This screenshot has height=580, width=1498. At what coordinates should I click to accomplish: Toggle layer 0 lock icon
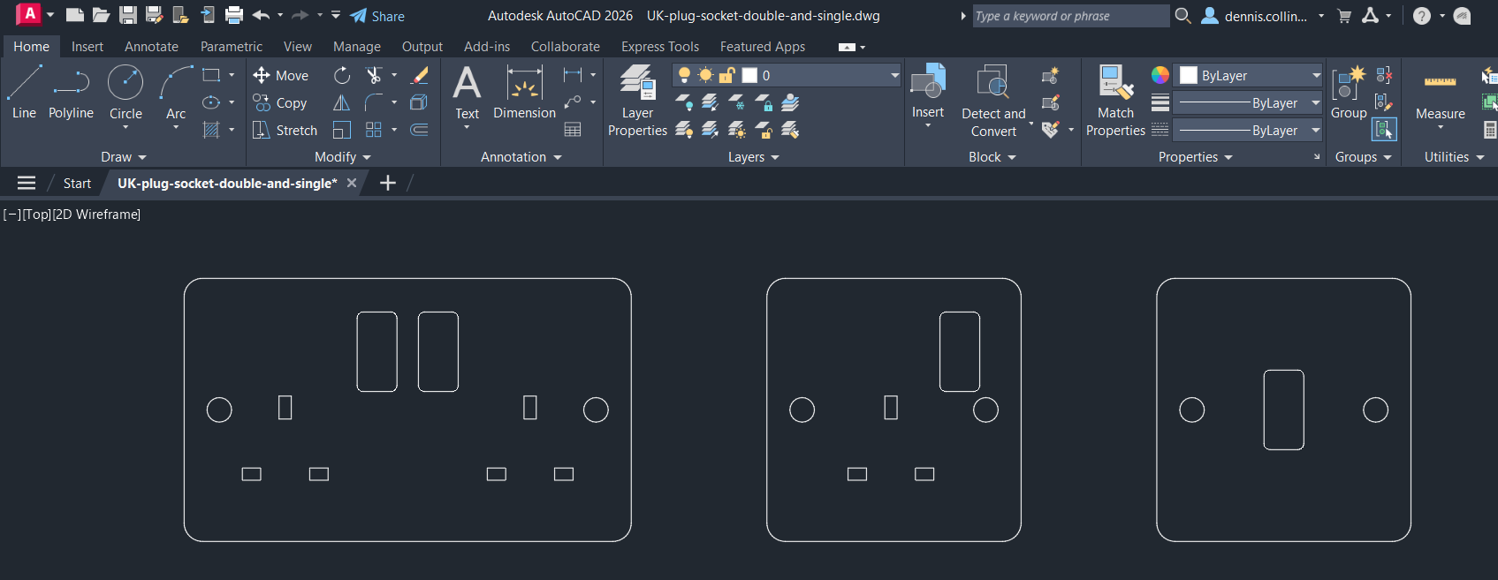tap(726, 75)
